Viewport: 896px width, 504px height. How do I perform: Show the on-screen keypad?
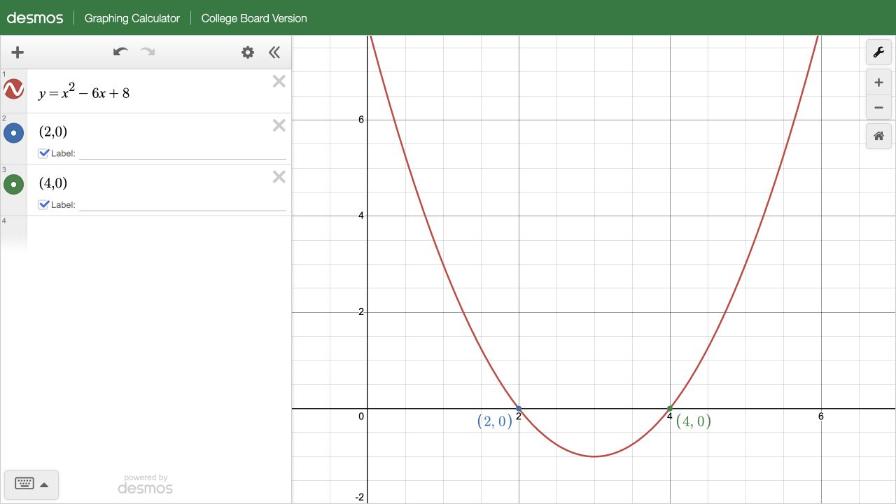(x=31, y=484)
